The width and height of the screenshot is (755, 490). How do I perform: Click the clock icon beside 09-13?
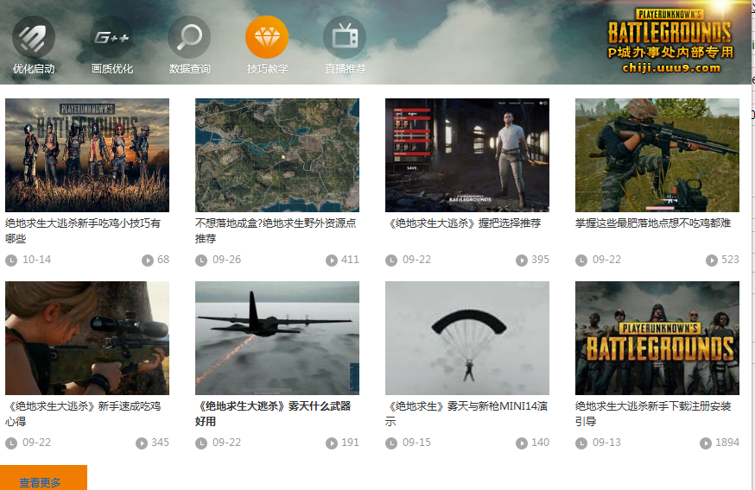[581, 443]
